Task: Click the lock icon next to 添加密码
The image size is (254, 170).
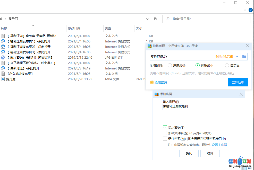Action: (152, 82)
